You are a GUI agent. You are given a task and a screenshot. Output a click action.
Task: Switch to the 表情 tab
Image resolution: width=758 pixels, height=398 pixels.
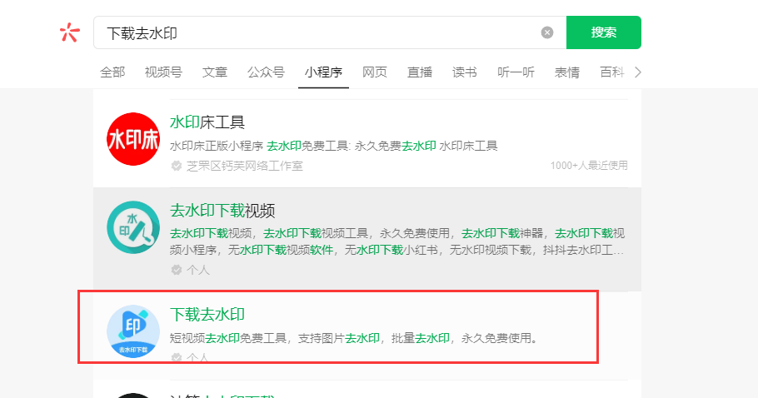pos(567,72)
